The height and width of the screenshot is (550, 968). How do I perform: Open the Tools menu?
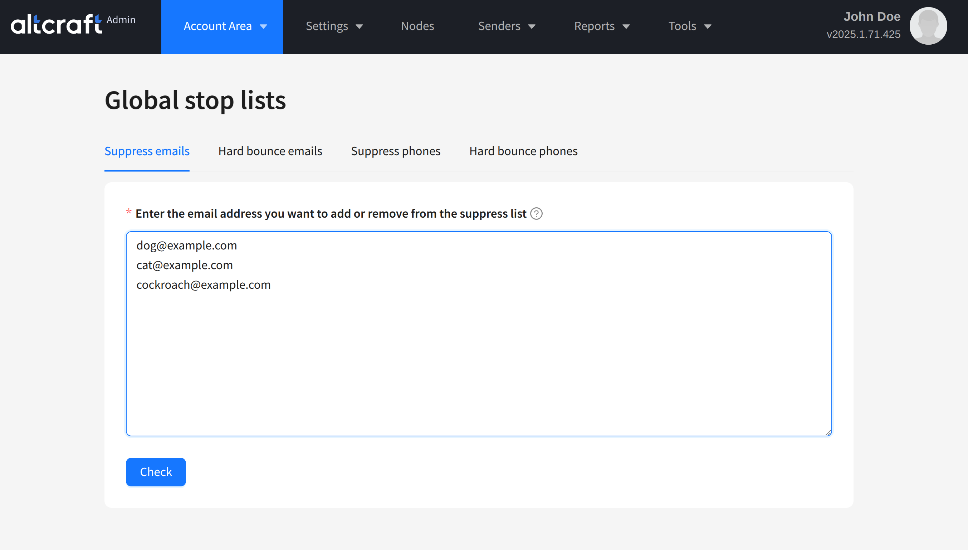click(683, 26)
